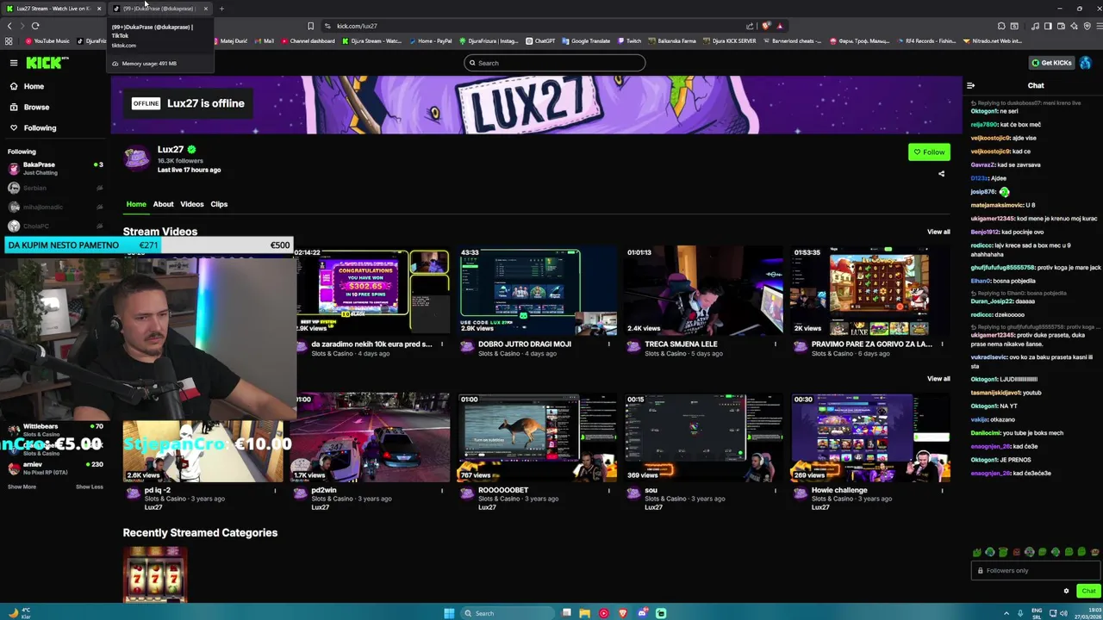Open 'PRAVIMO PARE ZA GORIVO' video thumbnail
The image size is (1103, 620).
tap(871, 291)
